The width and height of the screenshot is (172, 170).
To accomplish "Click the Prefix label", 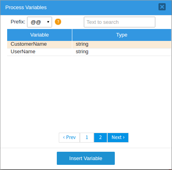I will point(18,22).
